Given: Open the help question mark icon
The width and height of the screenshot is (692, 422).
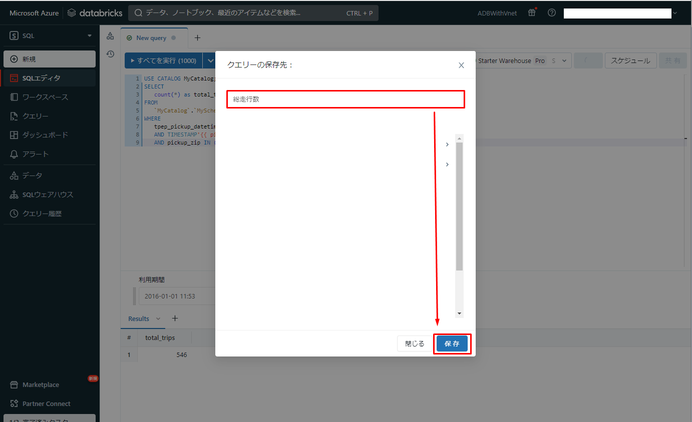Looking at the screenshot, I should pyautogui.click(x=552, y=13).
